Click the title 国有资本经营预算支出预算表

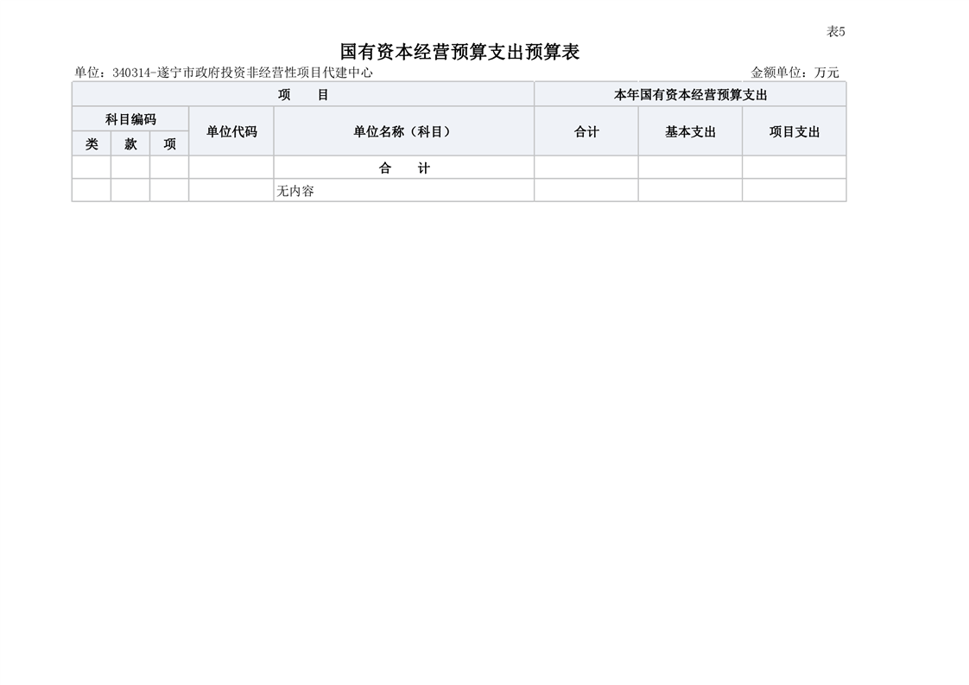pyautogui.click(x=459, y=52)
